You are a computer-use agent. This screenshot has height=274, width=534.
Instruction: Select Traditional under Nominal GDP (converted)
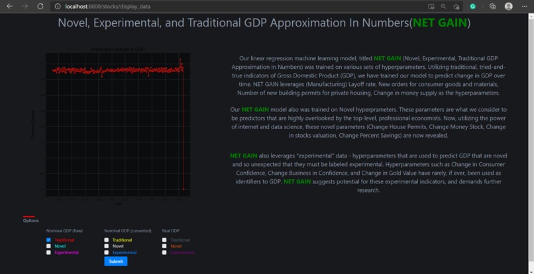tap(106, 240)
